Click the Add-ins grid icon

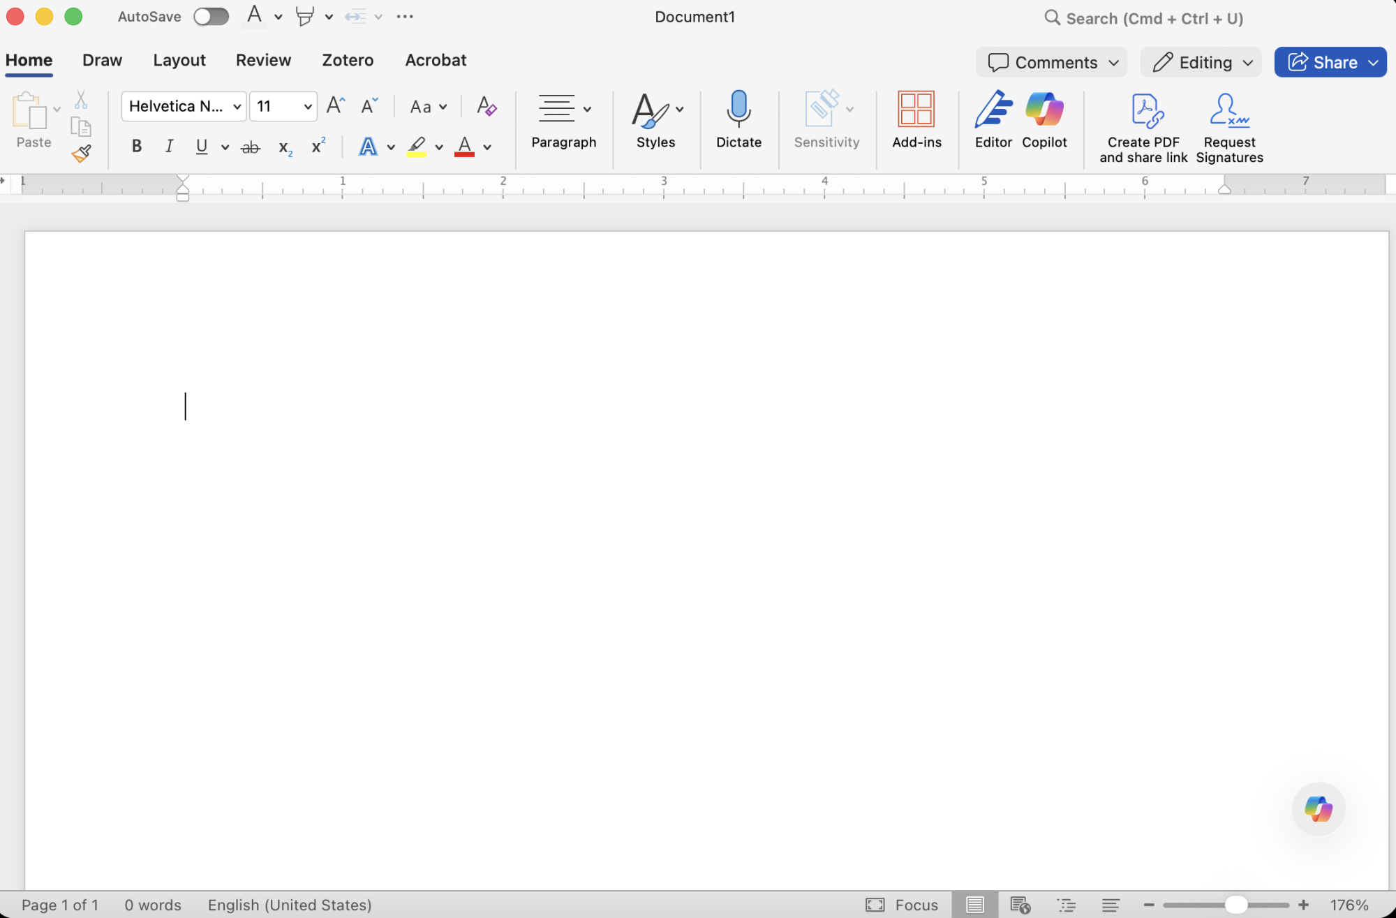916,110
